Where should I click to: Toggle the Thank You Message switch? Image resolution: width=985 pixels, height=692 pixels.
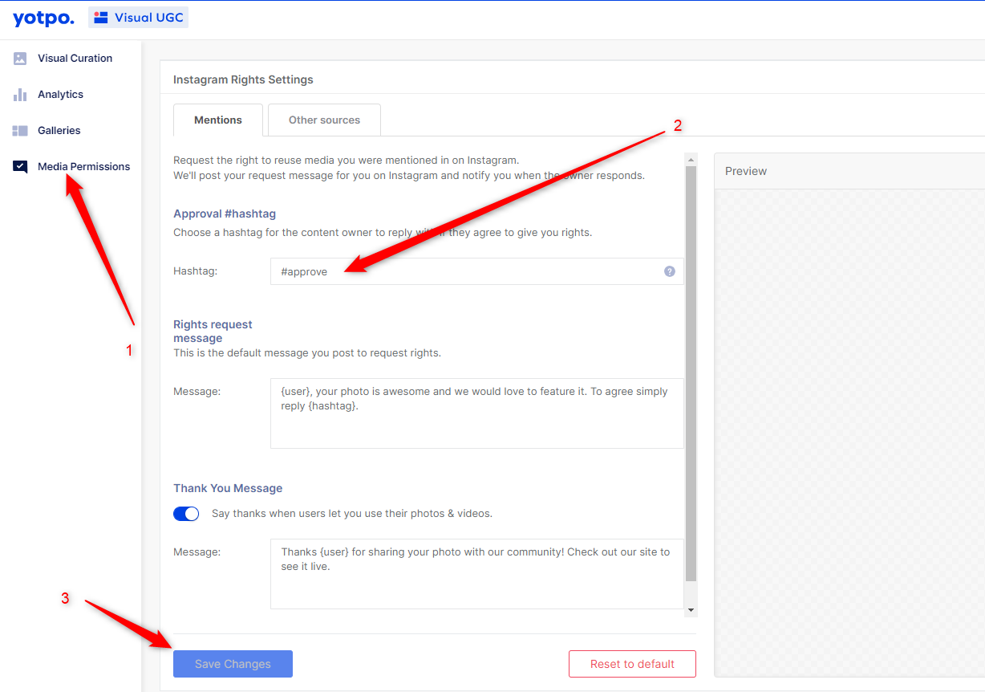click(x=186, y=513)
